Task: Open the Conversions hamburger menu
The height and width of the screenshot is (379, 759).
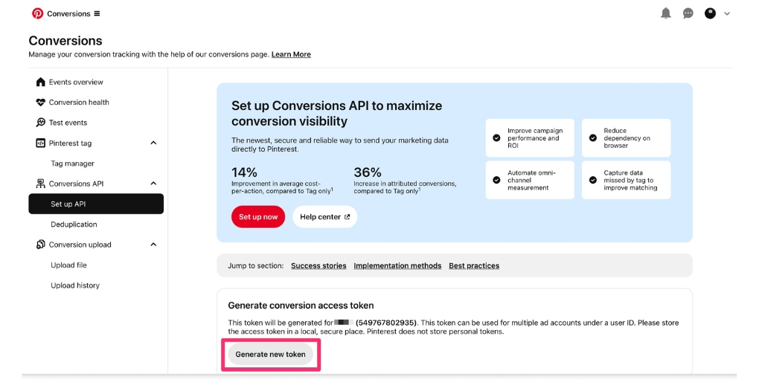Action: (x=97, y=13)
